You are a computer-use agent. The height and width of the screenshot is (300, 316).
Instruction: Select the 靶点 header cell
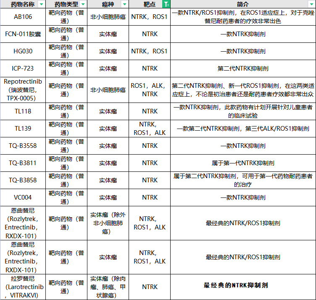pyautogui.click(x=150, y=4)
